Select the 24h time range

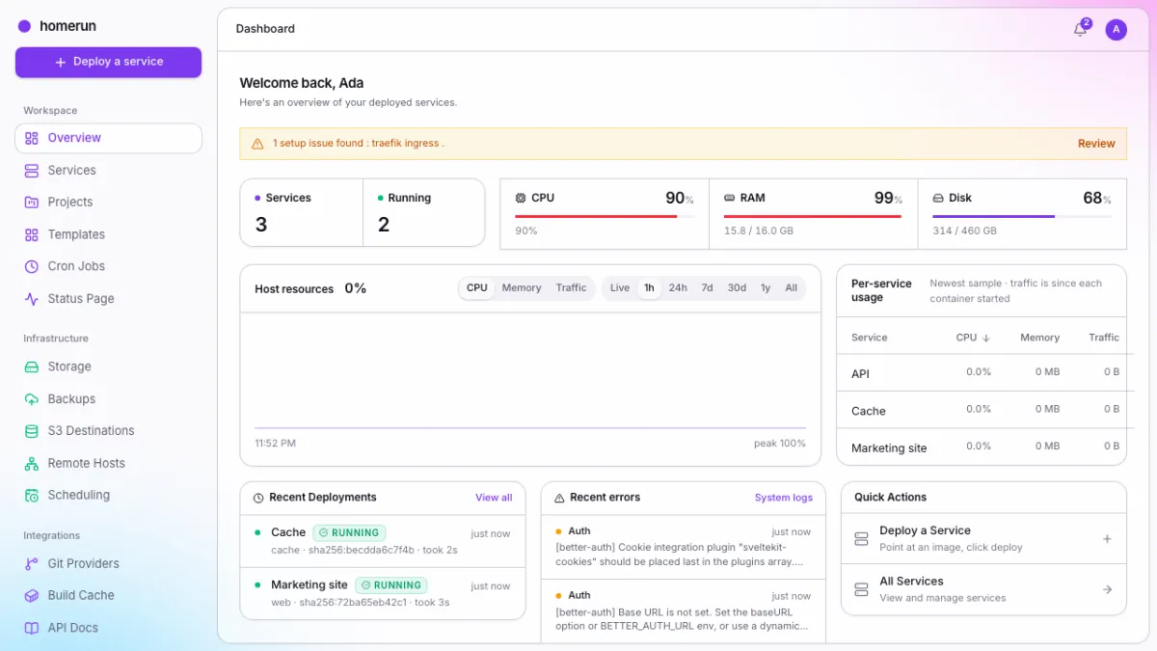pyautogui.click(x=678, y=288)
